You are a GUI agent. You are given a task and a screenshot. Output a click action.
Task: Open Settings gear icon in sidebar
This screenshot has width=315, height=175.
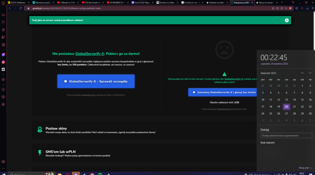tap(3, 104)
